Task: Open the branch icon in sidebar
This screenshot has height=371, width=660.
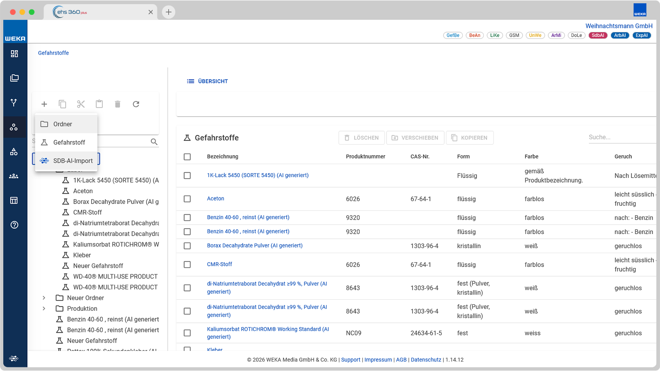Action: pos(14,102)
